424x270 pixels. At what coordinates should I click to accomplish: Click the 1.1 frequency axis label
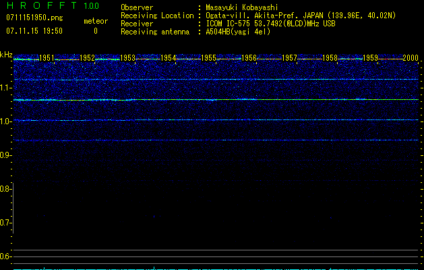click(6, 88)
